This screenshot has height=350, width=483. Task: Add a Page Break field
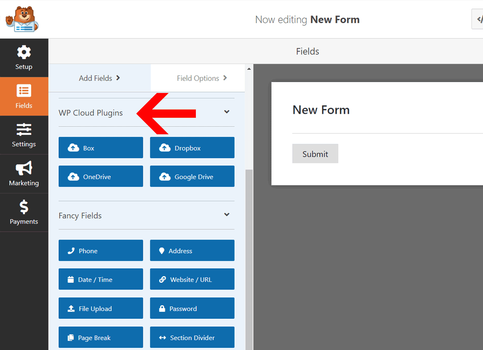(101, 338)
